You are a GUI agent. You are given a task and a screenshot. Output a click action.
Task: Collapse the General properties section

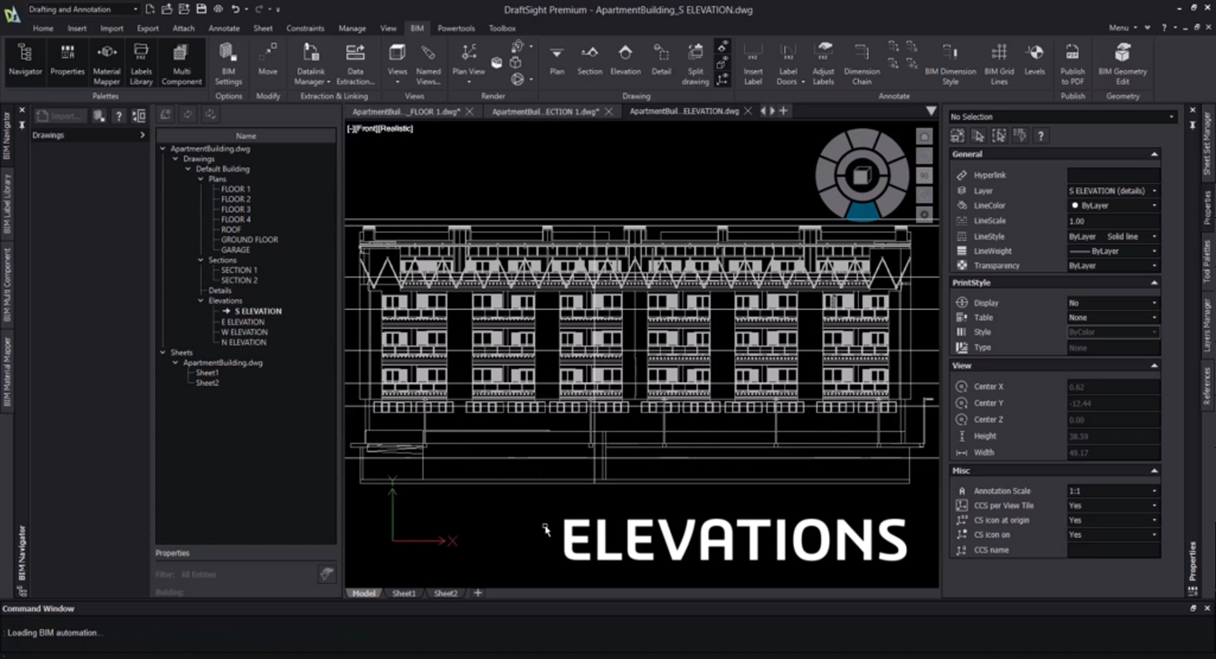1154,154
